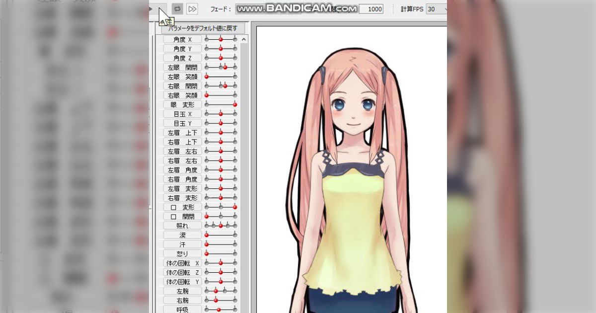Image resolution: width=596 pixels, height=313 pixels.
Task: Click the scroll-up arrow on the parameter panel
Action: pyautogui.click(x=244, y=39)
